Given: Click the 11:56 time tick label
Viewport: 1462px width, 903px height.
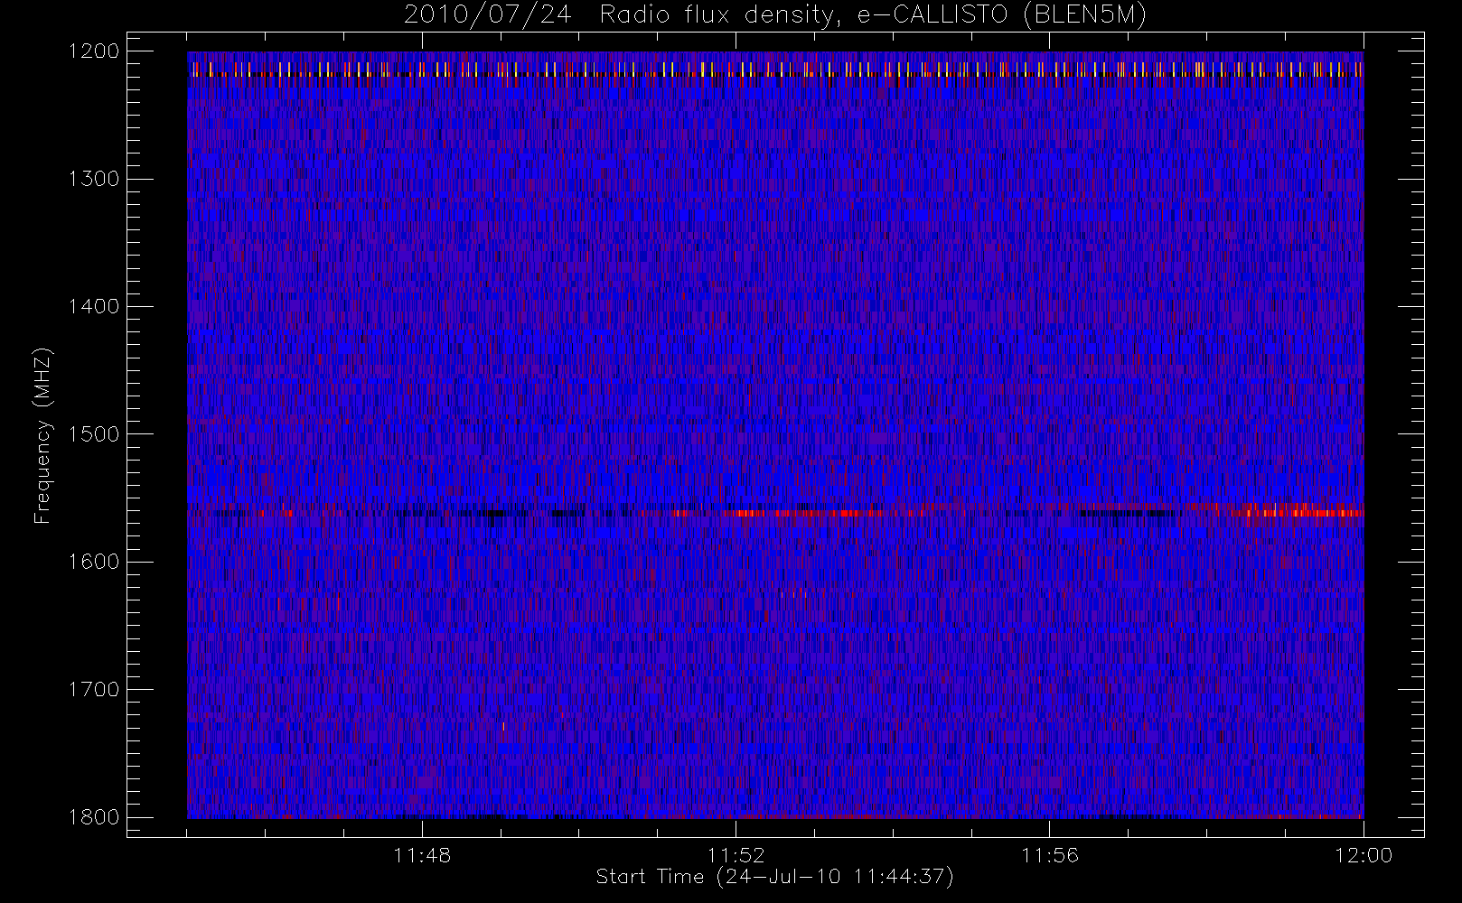Looking at the screenshot, I should pos(1050,855).
